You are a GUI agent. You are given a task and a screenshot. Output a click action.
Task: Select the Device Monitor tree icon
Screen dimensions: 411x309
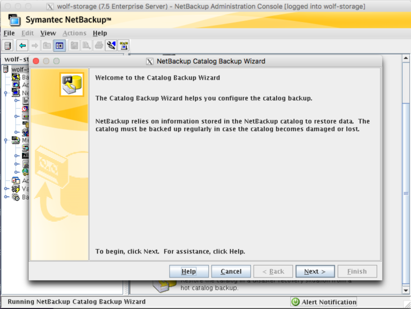26,148
